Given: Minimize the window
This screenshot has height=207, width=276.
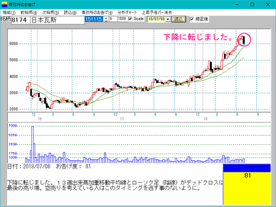Looking at the screenshot, I should coord(237,4).
